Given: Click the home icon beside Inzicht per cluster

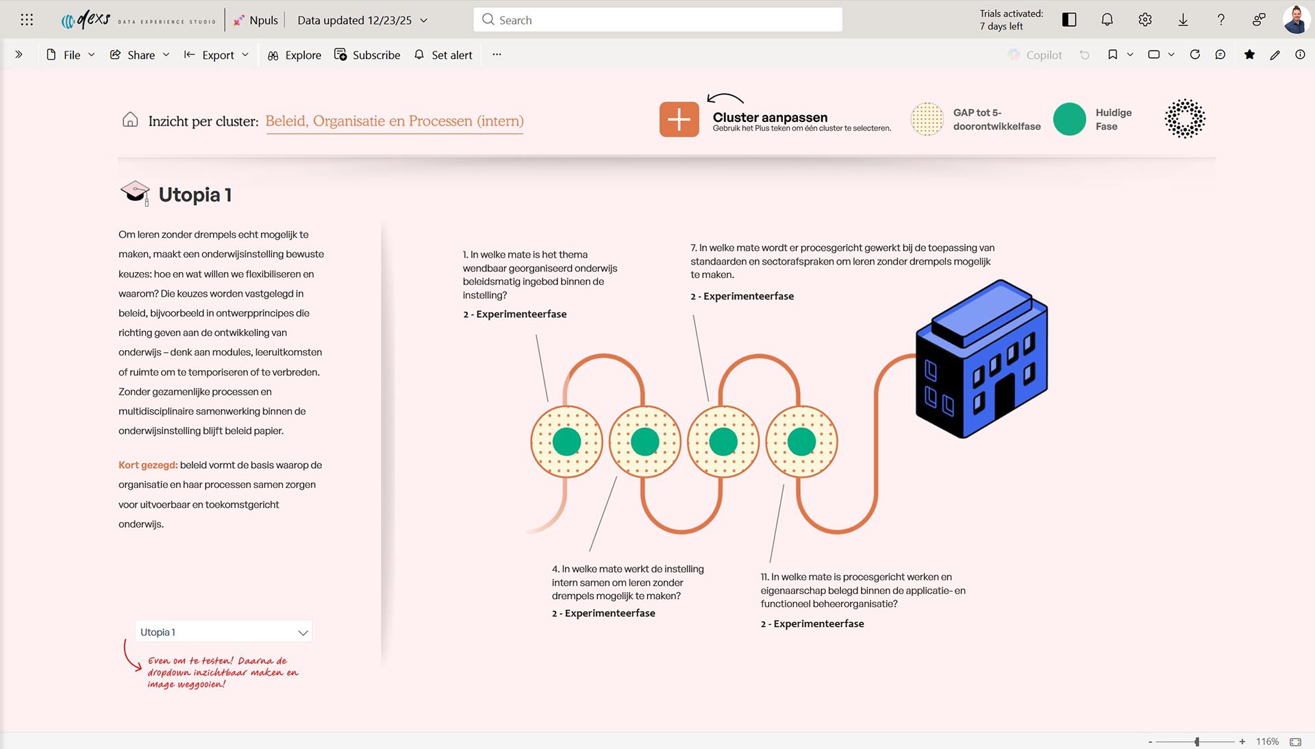Looking at the screenshot, I should click(130, 120).
